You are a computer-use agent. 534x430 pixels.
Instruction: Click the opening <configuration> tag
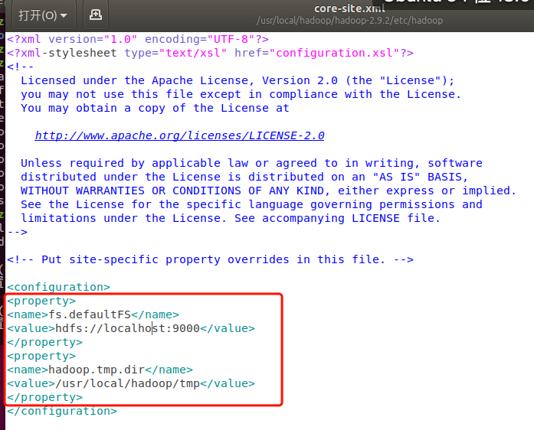[58, 287]
